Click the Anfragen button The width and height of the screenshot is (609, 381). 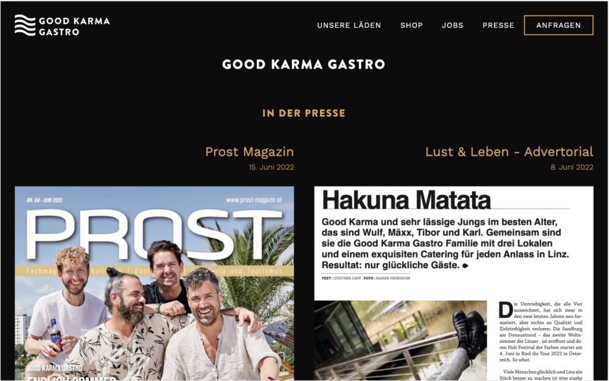[558, 25]
